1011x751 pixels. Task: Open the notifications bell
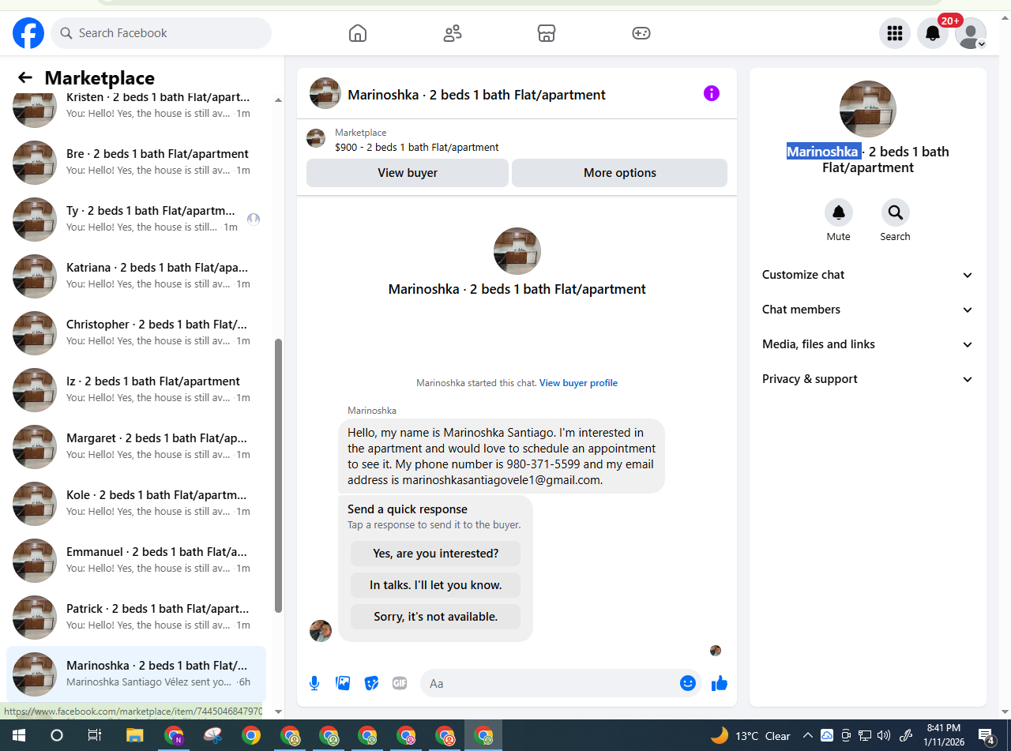pyautogui.click(x=933, y=33)
